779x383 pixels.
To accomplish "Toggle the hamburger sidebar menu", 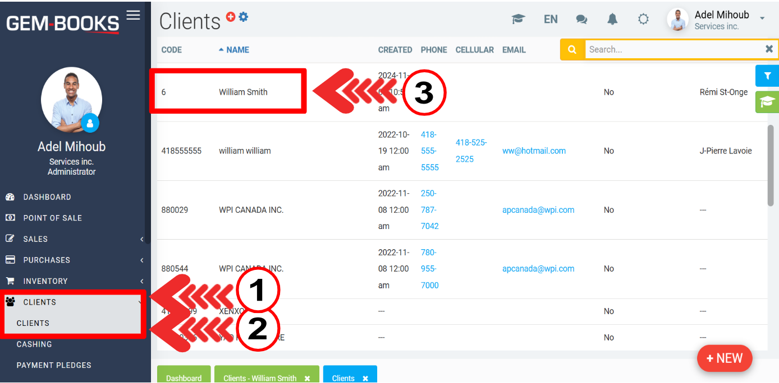I will pos(133,15).
